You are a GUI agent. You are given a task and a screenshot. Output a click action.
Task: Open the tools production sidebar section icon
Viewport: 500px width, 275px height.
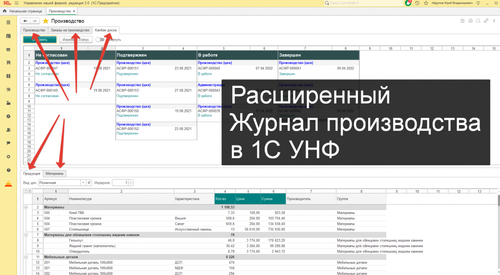coord(8,89)
